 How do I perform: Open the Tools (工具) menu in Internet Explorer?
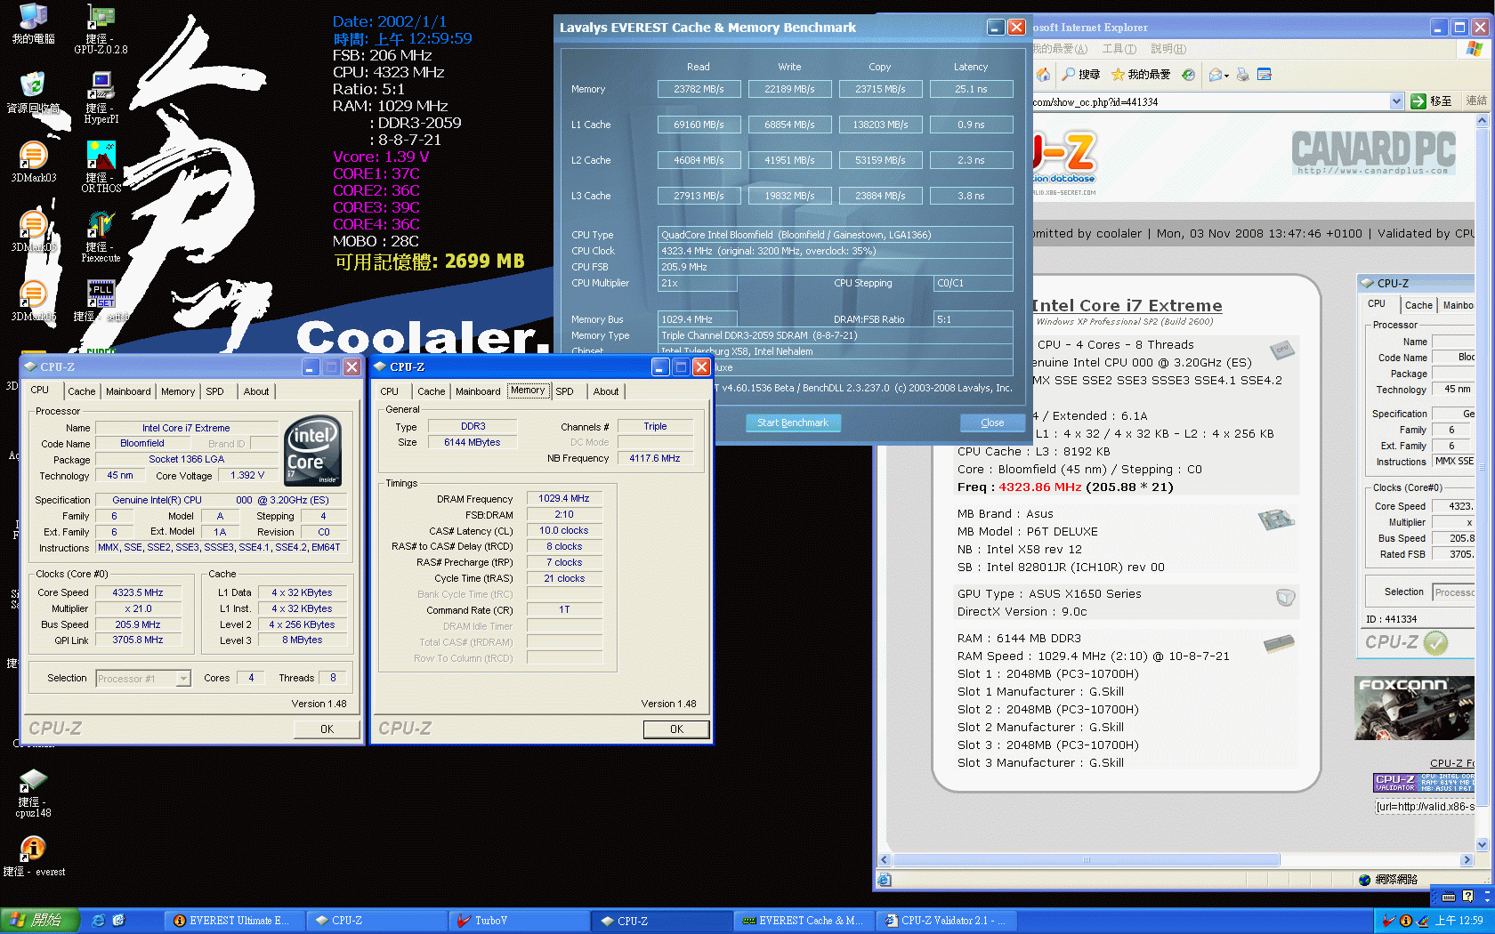click(1119, 49)
